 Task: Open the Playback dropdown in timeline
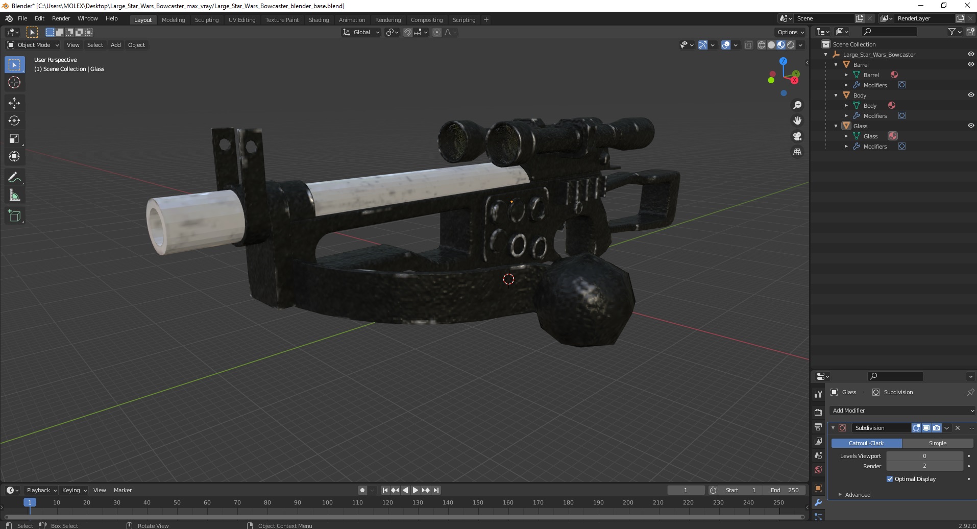point(41,490)
